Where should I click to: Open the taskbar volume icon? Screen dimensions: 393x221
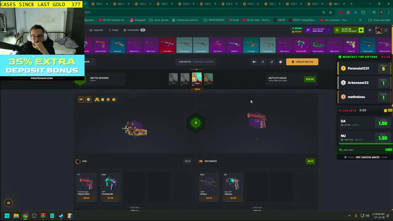point(368,216)
